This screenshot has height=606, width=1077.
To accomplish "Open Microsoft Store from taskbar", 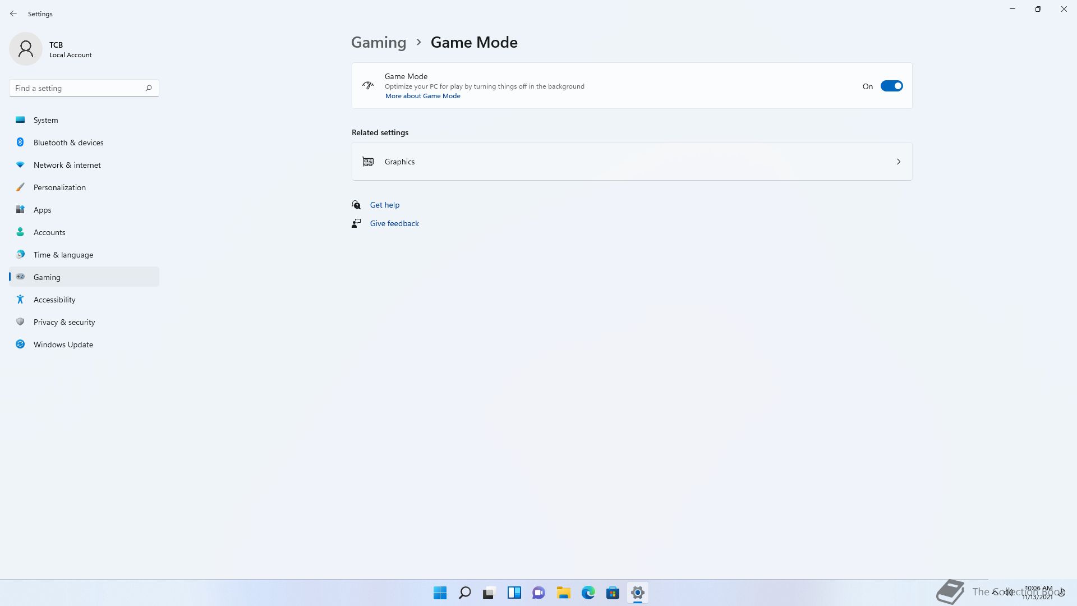I will click(x=613, y=593).
